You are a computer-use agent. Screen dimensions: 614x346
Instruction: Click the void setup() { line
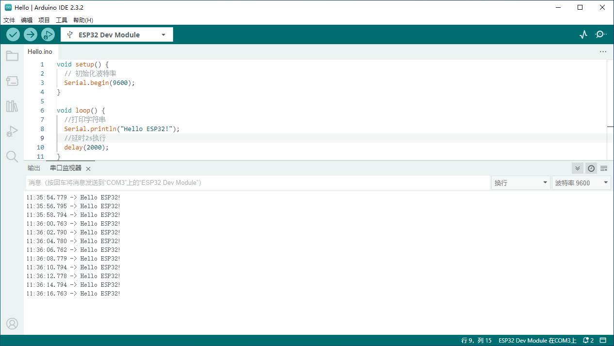pos(82,64)
